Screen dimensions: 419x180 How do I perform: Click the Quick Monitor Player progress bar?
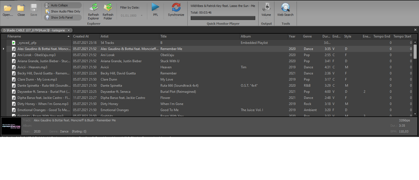tap(223, 18)
